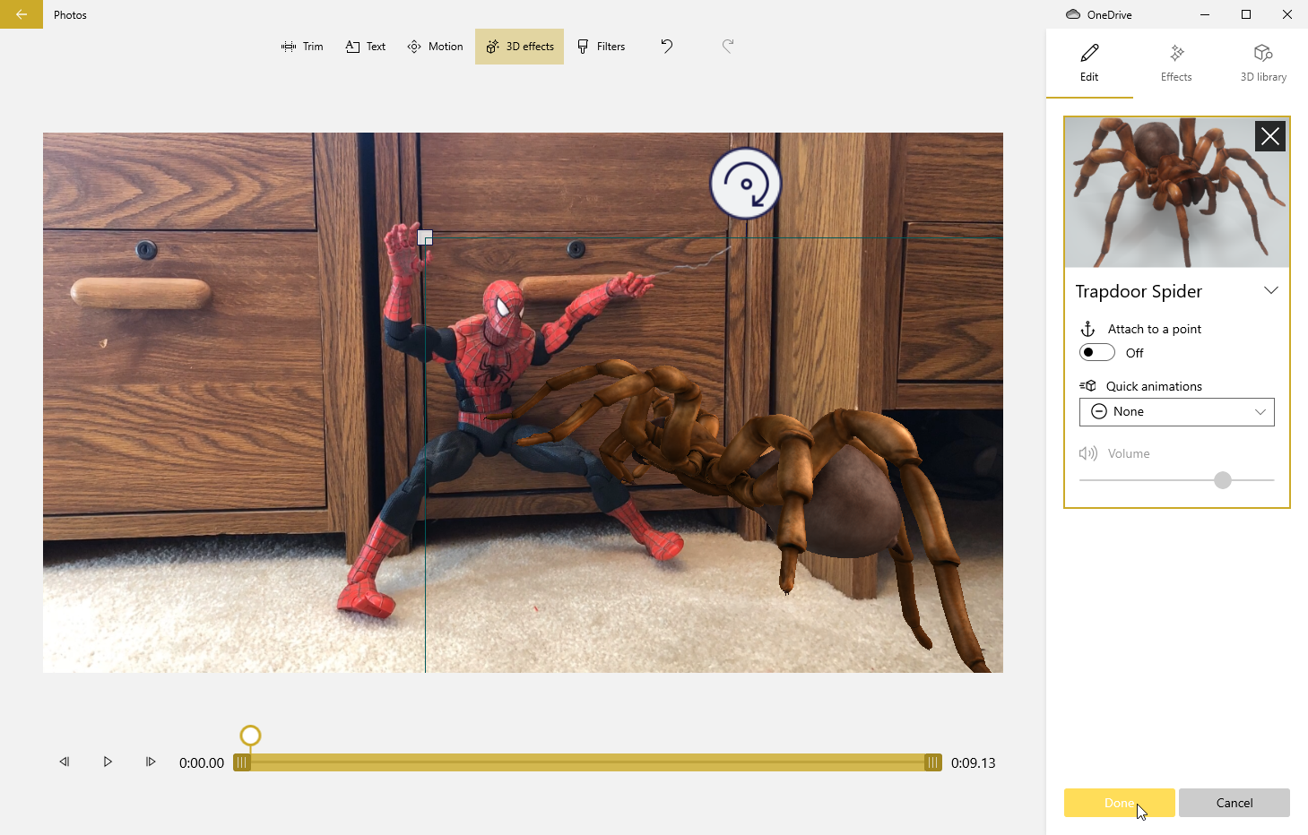This screenshot has width=1308, height=835.
Task: Open the Trim tool
Action: click(302, 47)
